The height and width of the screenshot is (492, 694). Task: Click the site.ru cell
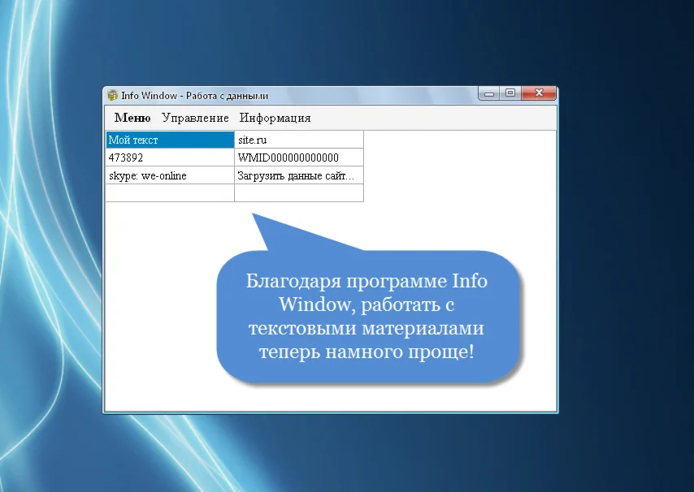pyautogui.click(x=298, y=139)
